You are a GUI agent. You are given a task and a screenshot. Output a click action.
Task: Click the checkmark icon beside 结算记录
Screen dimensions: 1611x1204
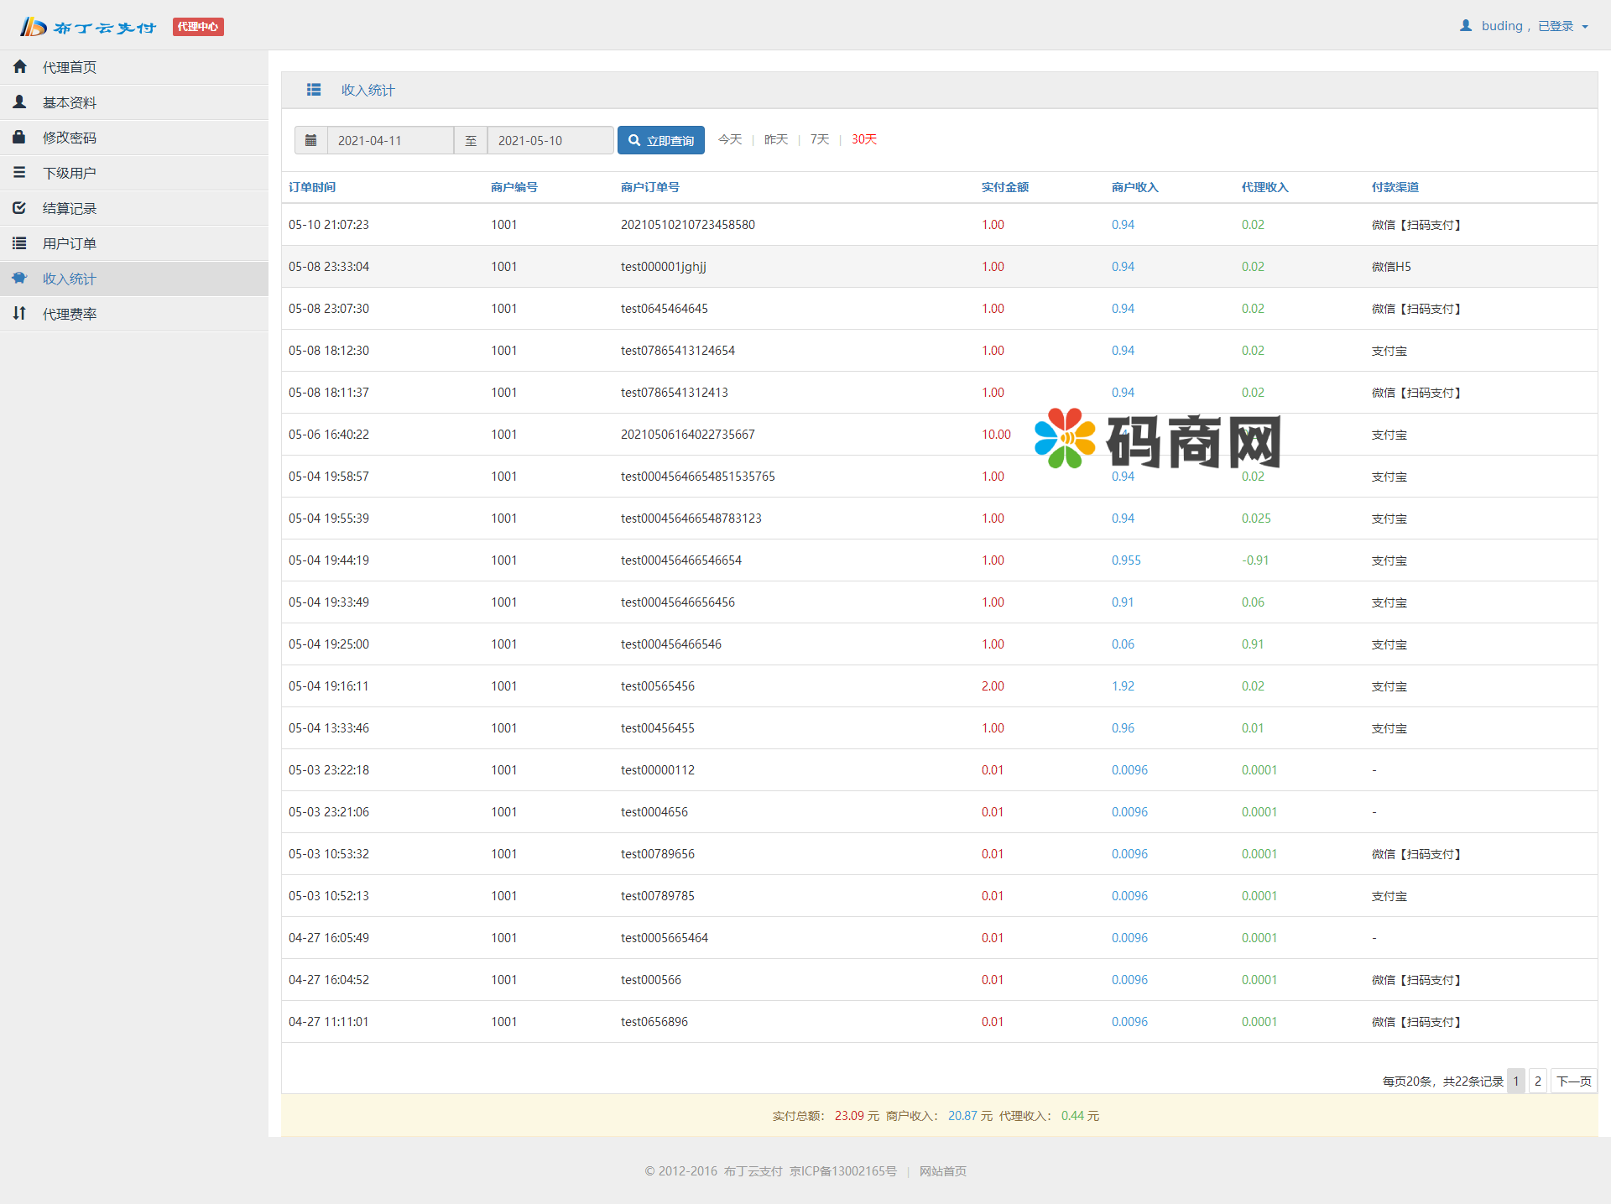pos(20,208)
